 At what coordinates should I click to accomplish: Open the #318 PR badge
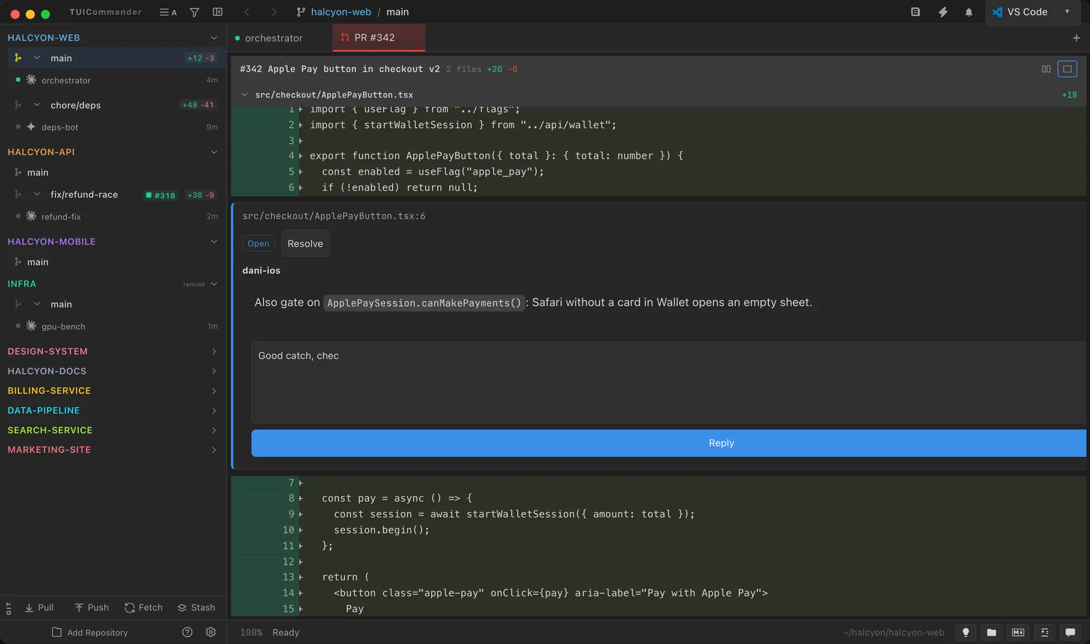coord(161,195)
